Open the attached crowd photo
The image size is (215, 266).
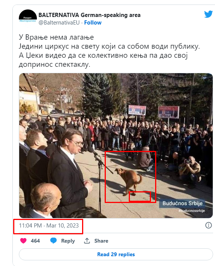116,146
